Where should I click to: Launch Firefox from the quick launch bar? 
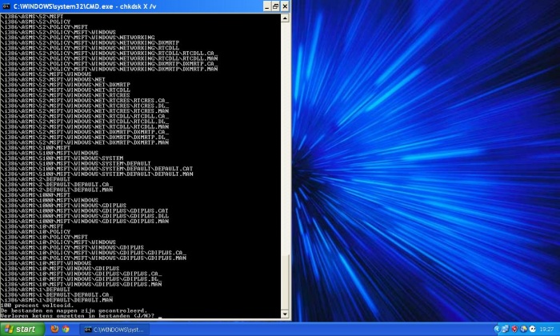click(54, 329)
